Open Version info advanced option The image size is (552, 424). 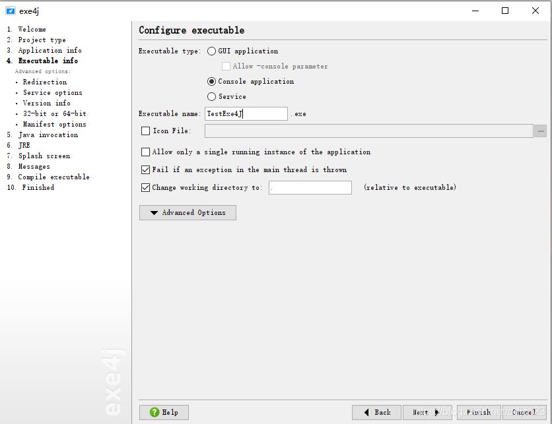[46, 103]
